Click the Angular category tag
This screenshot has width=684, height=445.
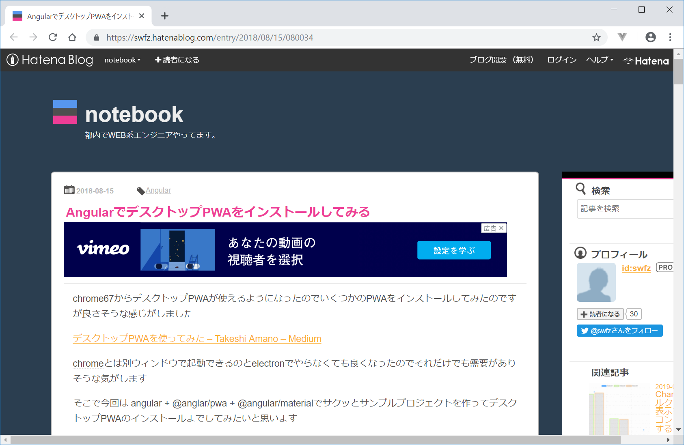tap(158, 190)
